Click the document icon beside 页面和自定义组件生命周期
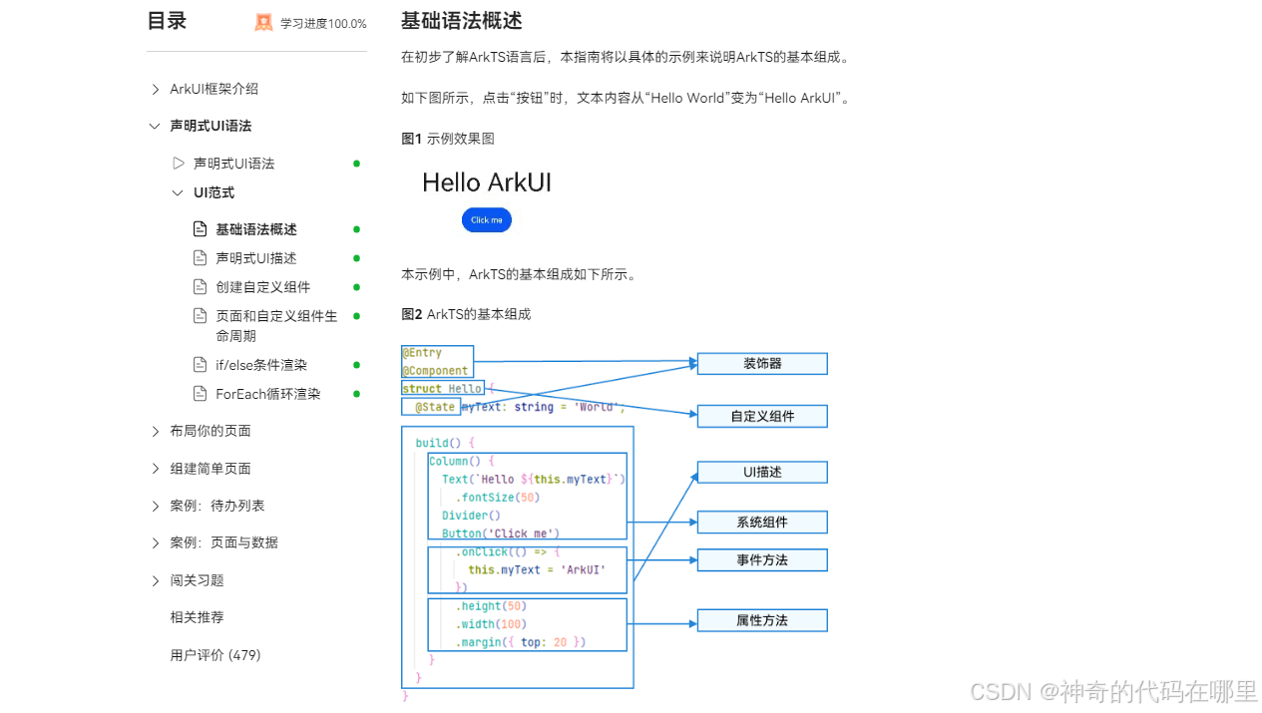Viewport: 1262px width, 713px height. click(x=201, y=315)
